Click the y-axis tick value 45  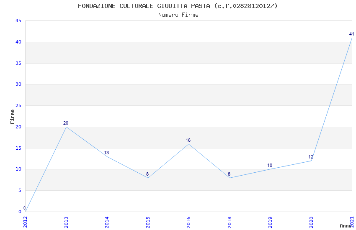click(18, 21)
